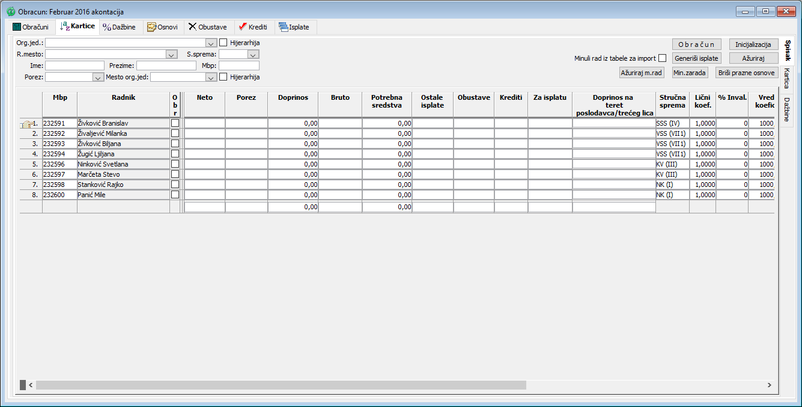Image resolution: width=802 pixels, height=407 pixels.
Task: Check the Obr box for Živković Branislav
Action: click(175, 123)
